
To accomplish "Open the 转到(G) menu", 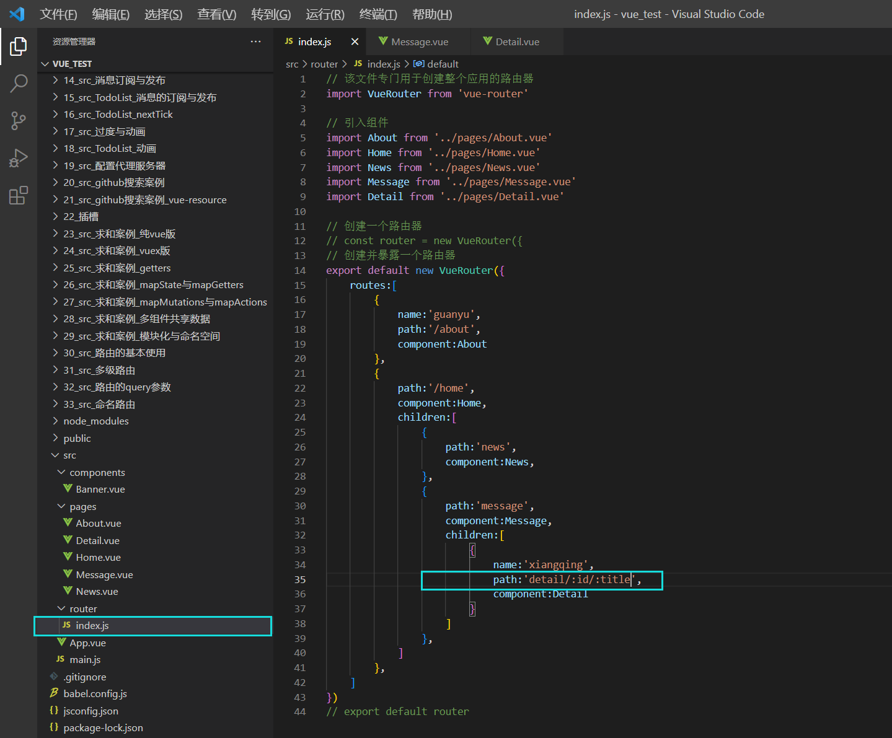I will tap(271, 14).
